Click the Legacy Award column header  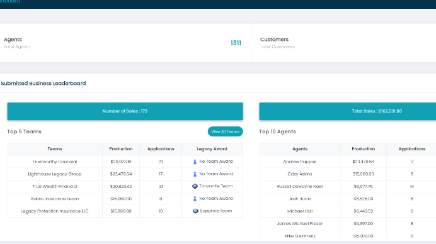click(x=212, y=149)
